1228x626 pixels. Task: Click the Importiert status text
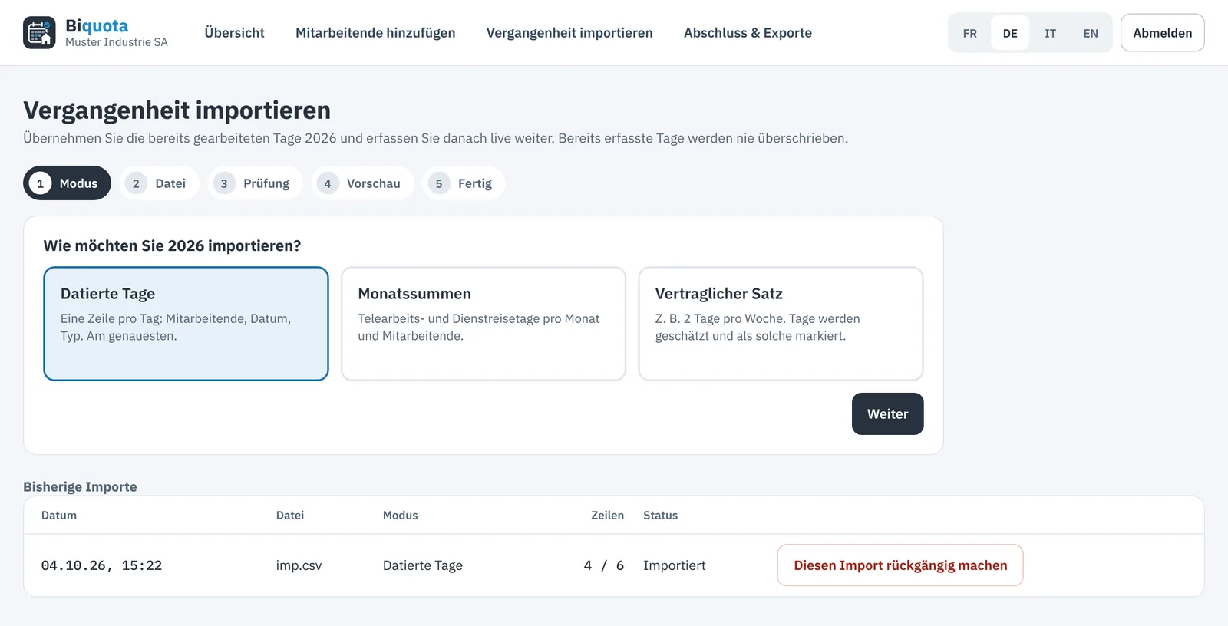pyautogui.click(x=675, y=565)
